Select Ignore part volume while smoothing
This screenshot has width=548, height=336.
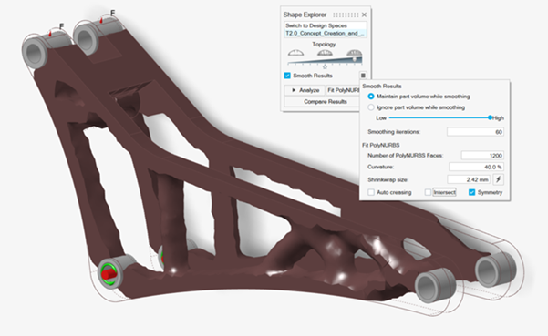371,107
